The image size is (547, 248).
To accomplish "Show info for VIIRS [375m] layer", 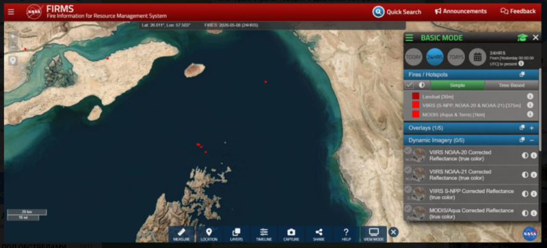I will 530,105.
